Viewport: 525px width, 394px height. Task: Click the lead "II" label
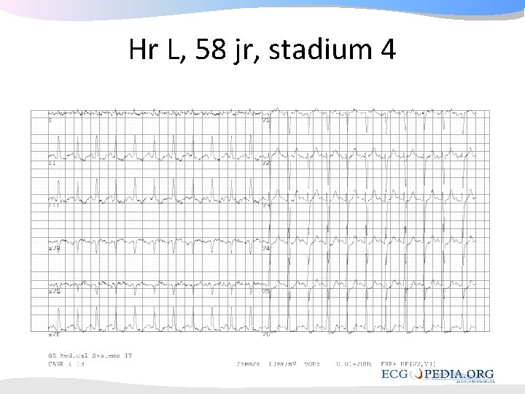tap(52, 163)
